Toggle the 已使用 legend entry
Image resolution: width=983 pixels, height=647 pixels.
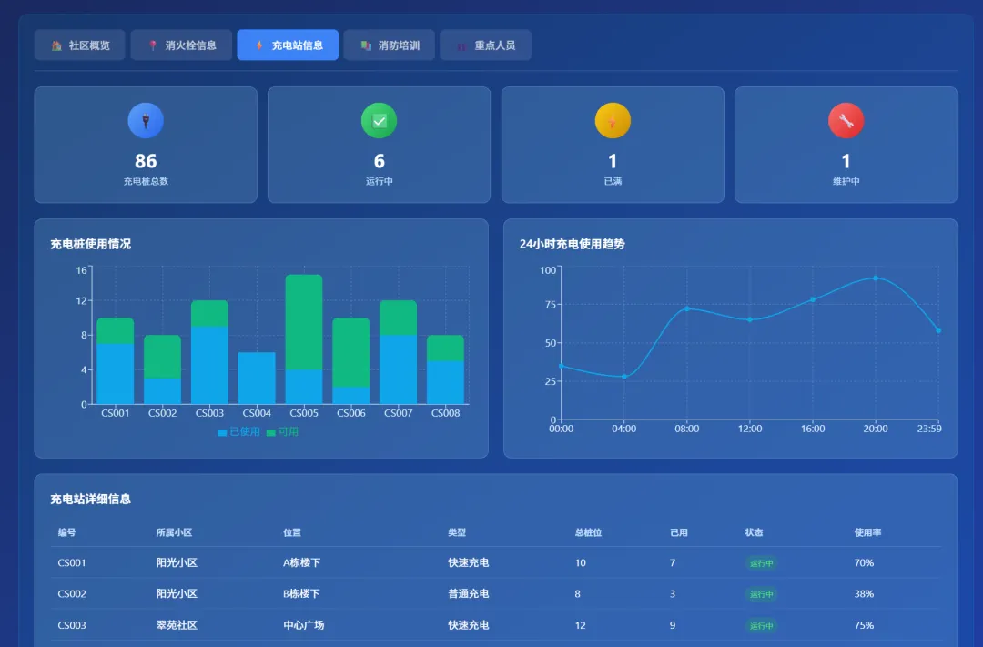pos(238,432)
